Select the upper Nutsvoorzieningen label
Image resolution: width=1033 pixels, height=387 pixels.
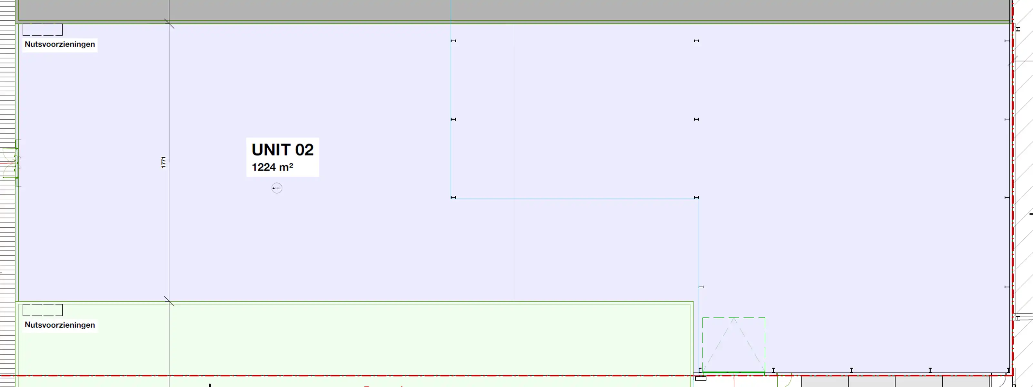60,44
